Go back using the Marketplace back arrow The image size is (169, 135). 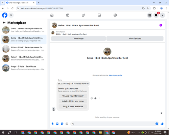[4, 23]
